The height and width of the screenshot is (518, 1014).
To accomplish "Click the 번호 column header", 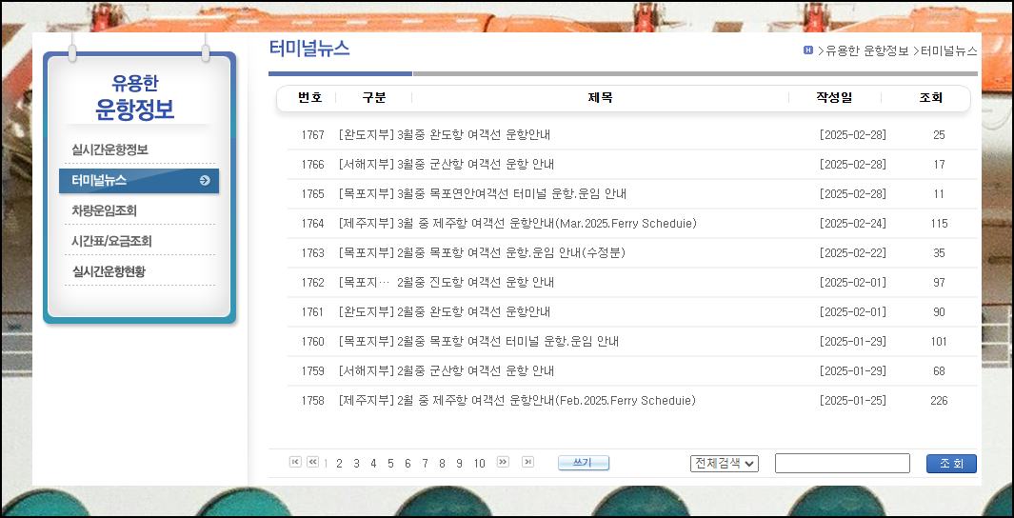I will pos(309,98).
